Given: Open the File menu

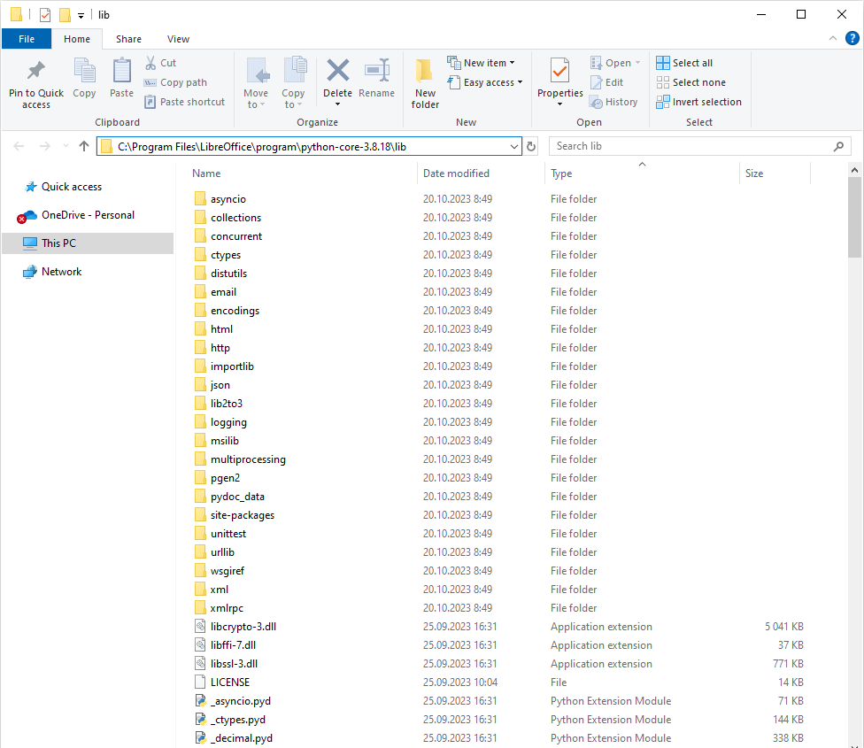Looking at the screenshot, I should coord(27,39).
